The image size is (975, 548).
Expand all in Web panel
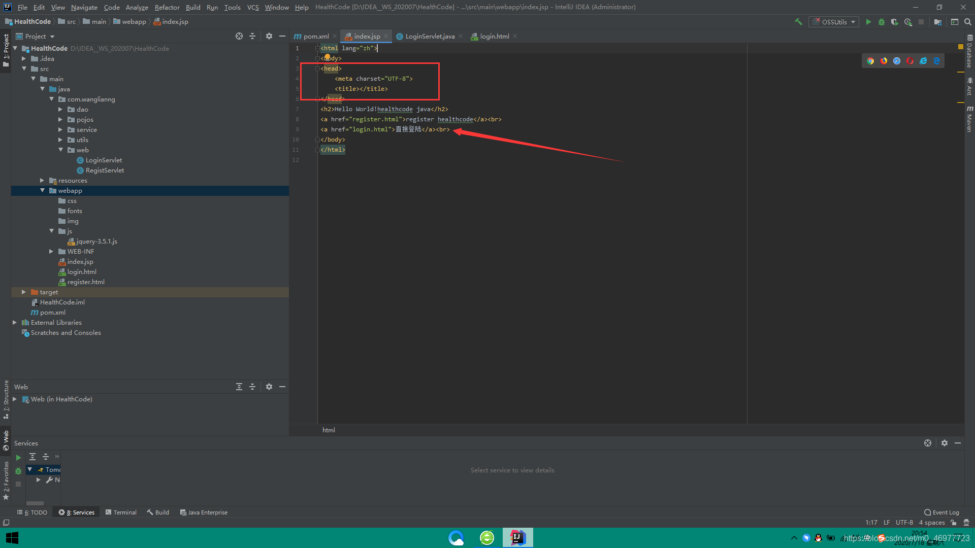click(x=239, y=387)
